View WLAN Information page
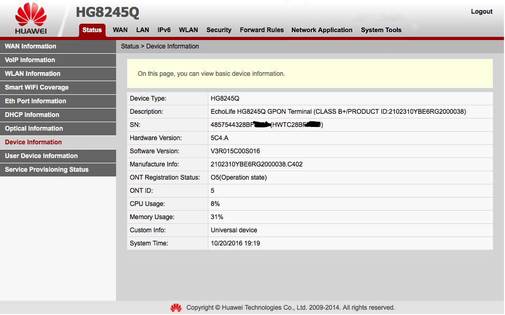Screen dimensions: 505x315 tap(33, 74)
